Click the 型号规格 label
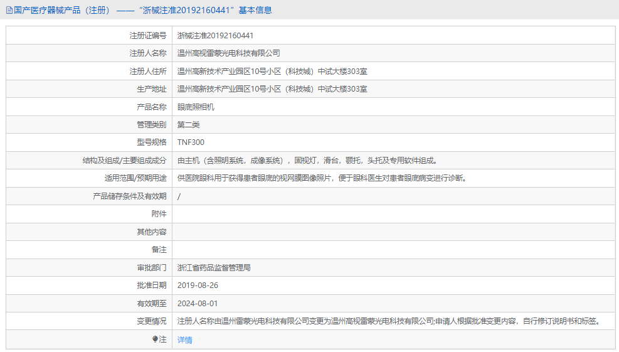This screenshot has width=619, height=352. (x=152, y=142)
